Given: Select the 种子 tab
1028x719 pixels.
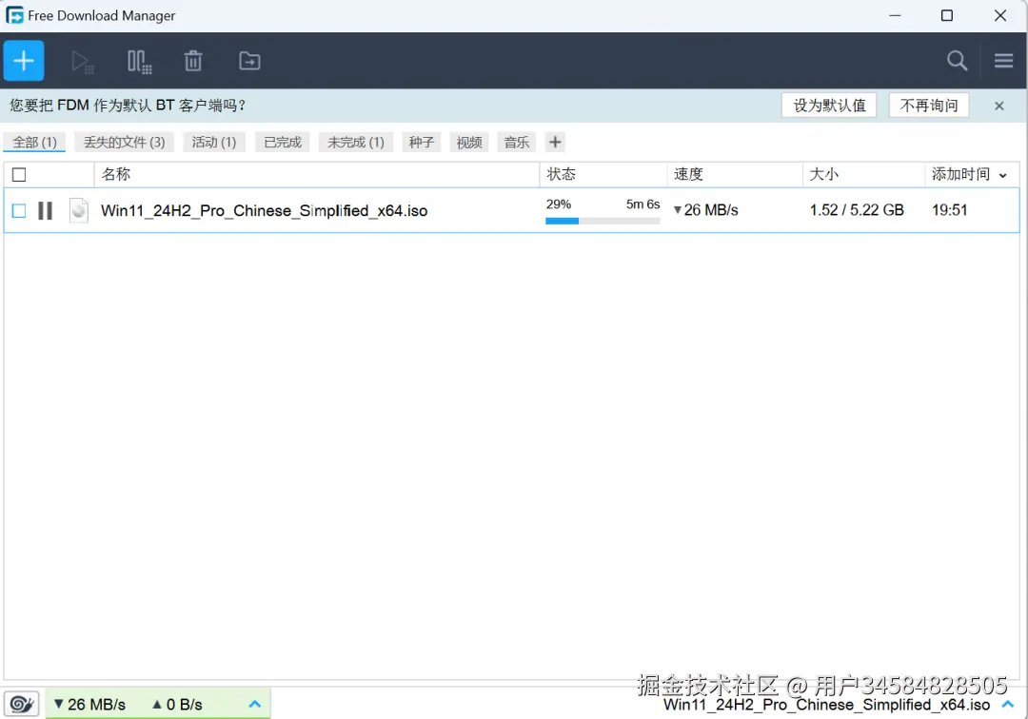Looking at the screenshot, I should pyautogui.click(x=422, y=142).
